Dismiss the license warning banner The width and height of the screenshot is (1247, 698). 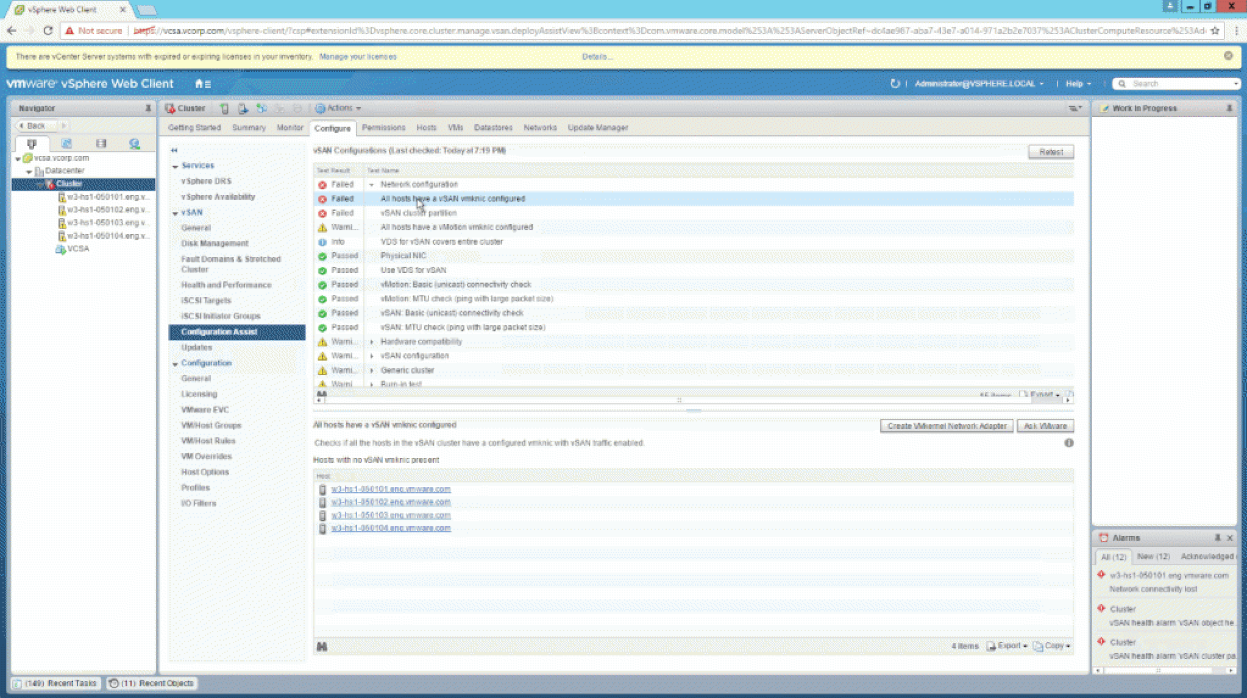click(1228, 56)
